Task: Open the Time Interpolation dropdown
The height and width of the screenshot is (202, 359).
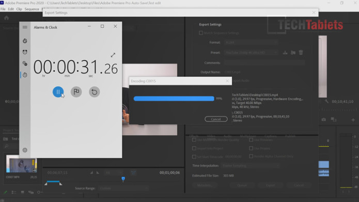Action: point(251,165)
